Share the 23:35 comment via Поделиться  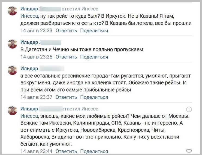point(94,57)
